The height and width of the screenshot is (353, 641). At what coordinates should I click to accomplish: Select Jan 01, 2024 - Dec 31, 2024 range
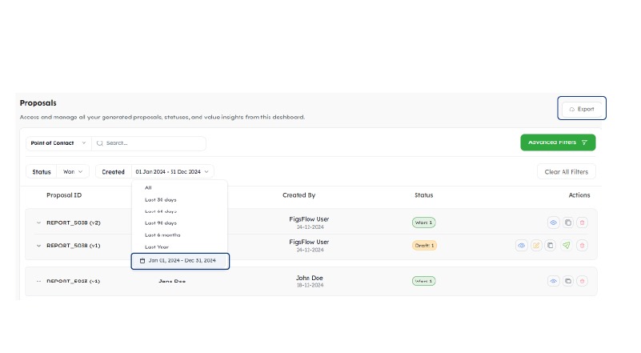(180, 261)
